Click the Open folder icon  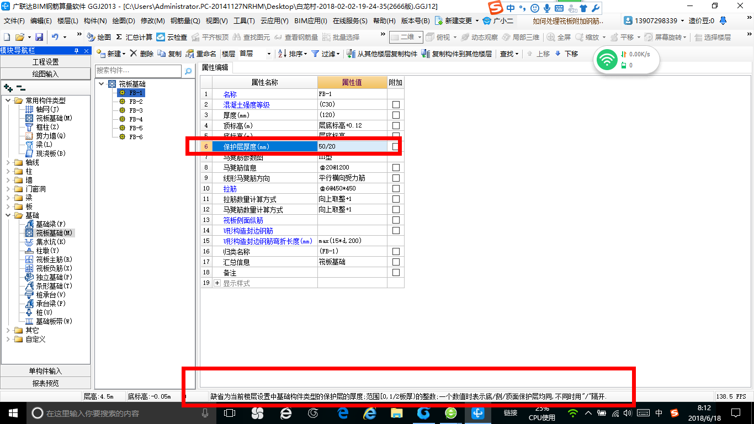click(x=19, y=37)
